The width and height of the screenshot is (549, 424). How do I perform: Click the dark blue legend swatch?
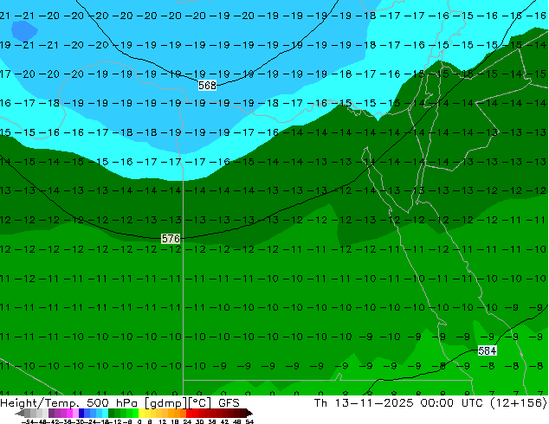click(x=81, y=413)
